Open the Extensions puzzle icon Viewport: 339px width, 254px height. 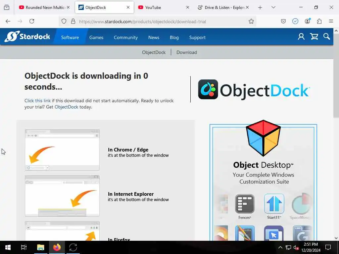tap(319, 21)
